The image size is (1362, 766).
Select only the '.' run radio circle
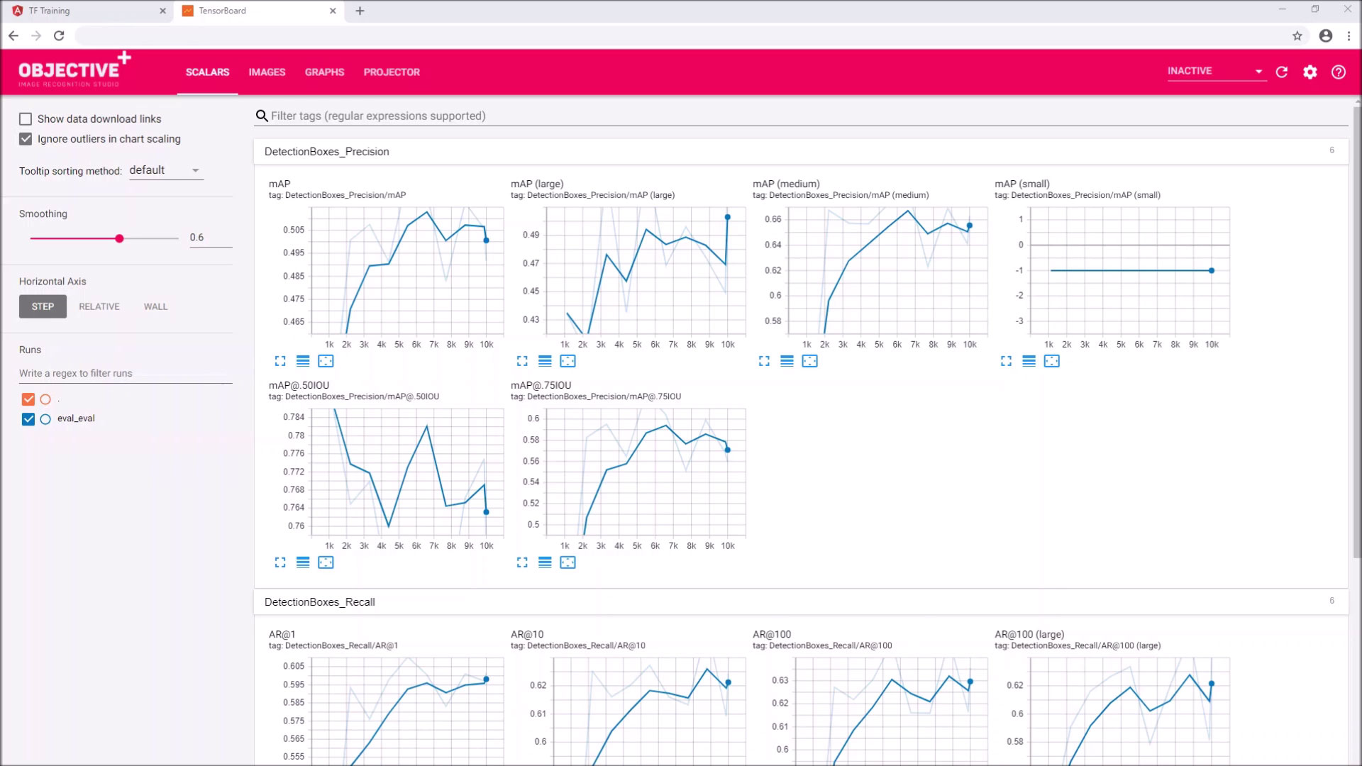click(45, 399)
